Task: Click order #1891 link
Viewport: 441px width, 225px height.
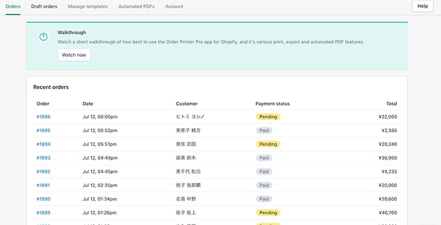Action: click(x=44, y=186)
